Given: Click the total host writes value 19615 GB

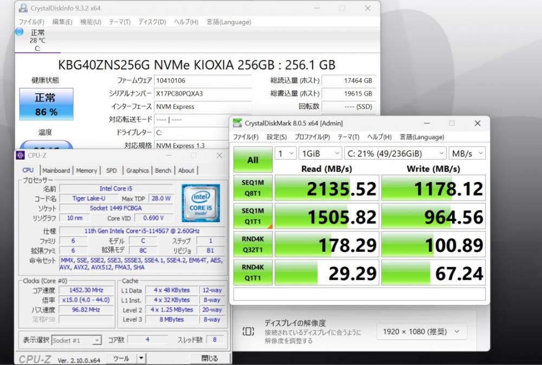Looking at the screenshot, I should click(349, 94).
